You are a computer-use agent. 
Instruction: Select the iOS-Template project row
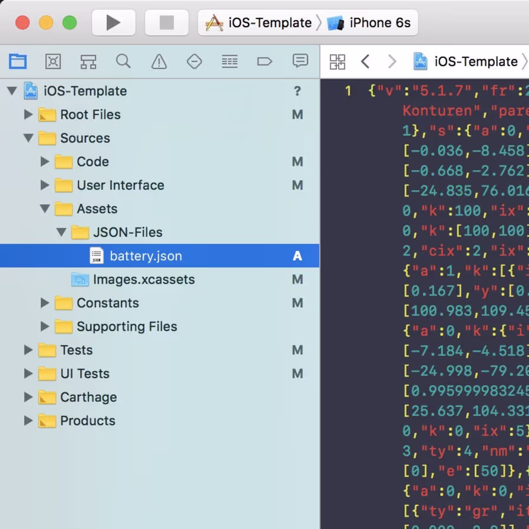tap(160, 91)
